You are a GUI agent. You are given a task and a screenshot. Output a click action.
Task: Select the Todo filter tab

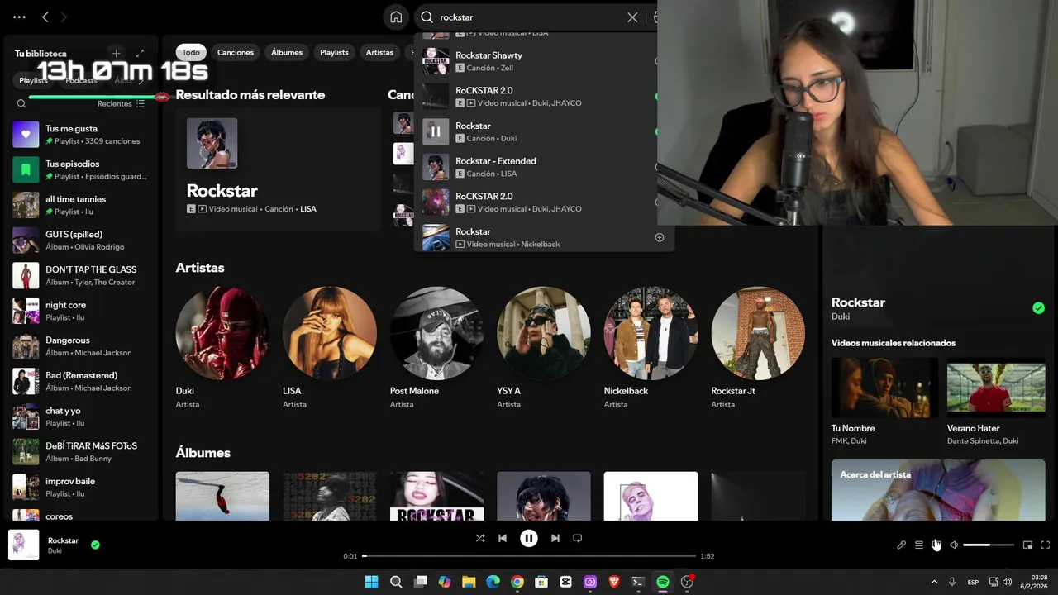(x=191, y=52)
